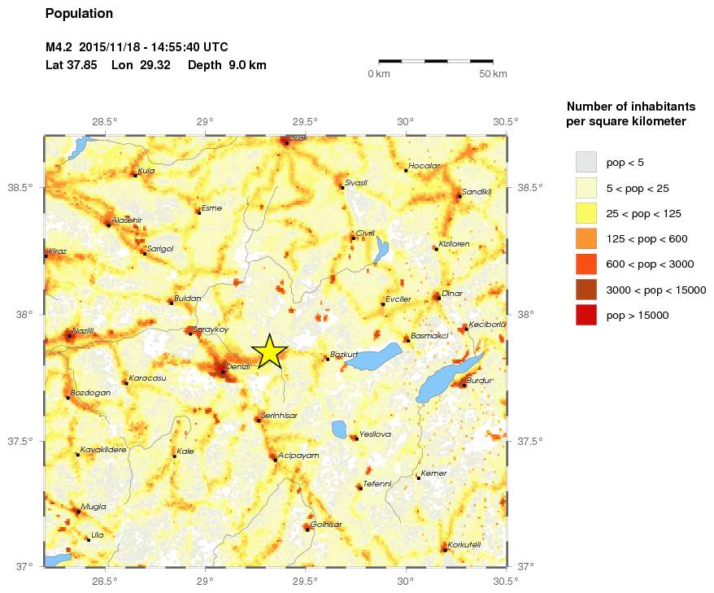The height and width of the screenshot is (593, 714).
Task: Select the gray 'pop < 5' legend swatch
Action: (586, 162)
